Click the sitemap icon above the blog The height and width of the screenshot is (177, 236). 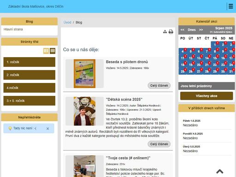(165, 32)
